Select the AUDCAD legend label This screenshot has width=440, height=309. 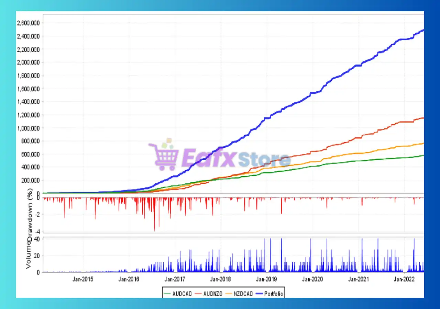(181, 294)
